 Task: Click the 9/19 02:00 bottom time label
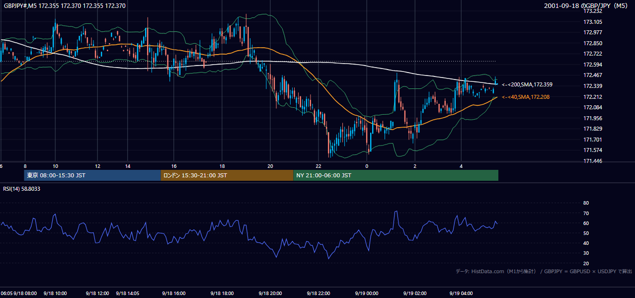[415, 294]
